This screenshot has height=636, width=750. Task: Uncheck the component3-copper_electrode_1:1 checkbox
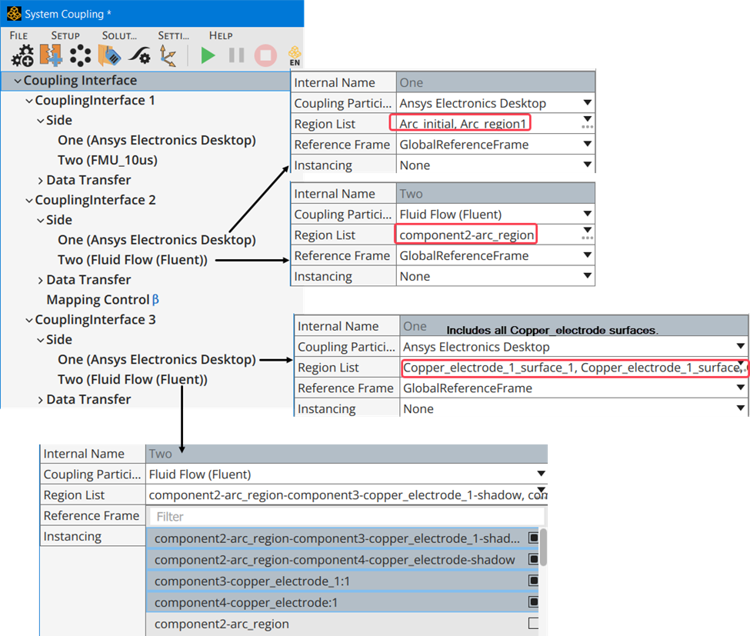[x=532, y=581]
